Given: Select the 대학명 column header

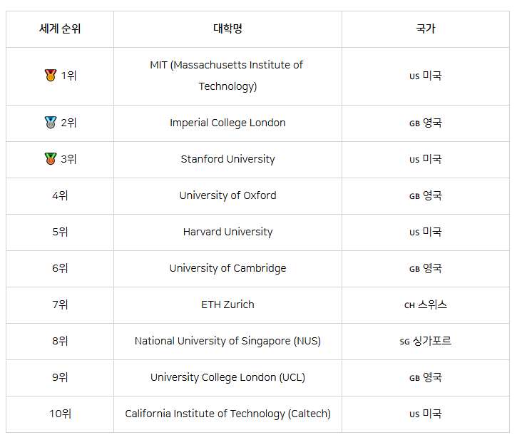Looking at the screenshot, I should click(227, 29).
